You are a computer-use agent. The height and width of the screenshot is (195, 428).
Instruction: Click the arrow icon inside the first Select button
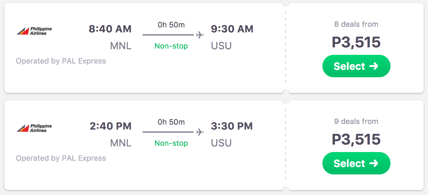click(374, 66)
